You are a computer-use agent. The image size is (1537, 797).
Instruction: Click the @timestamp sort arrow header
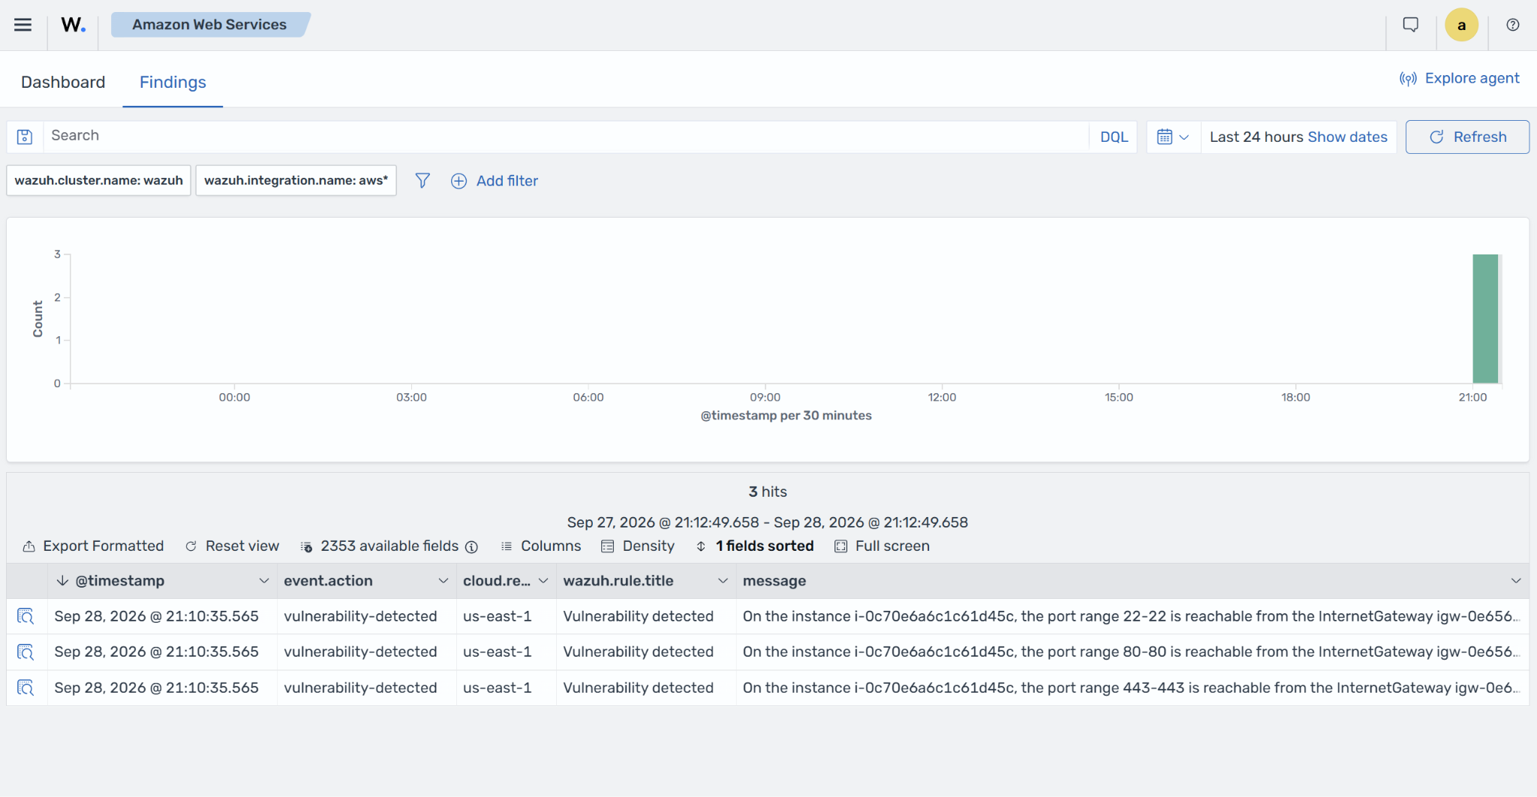pos(63,581)
